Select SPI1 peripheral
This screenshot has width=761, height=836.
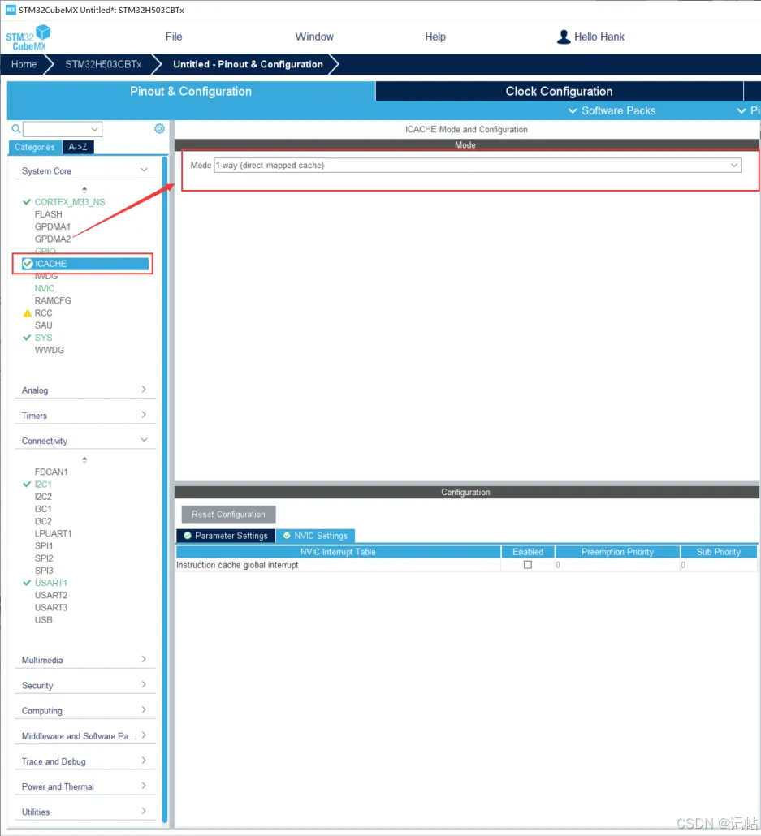point(44,546)
